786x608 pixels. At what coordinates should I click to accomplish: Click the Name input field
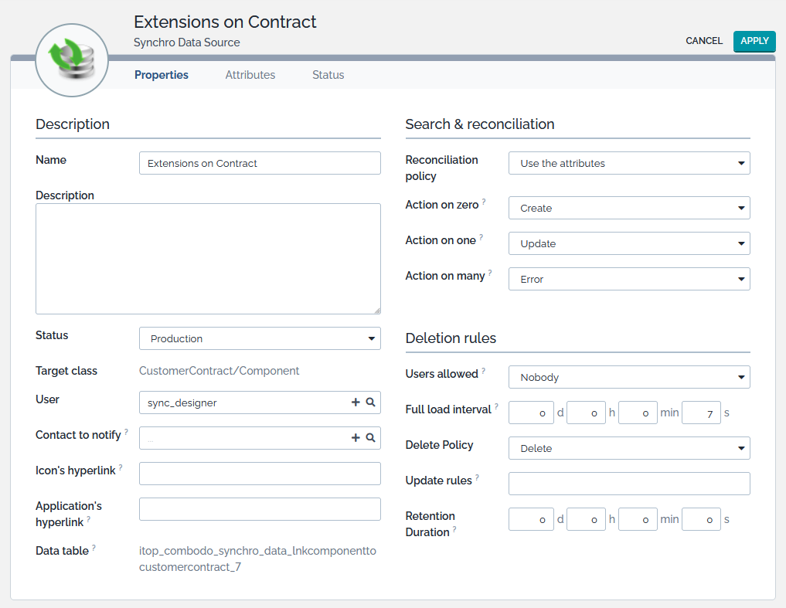click(260, 163)
